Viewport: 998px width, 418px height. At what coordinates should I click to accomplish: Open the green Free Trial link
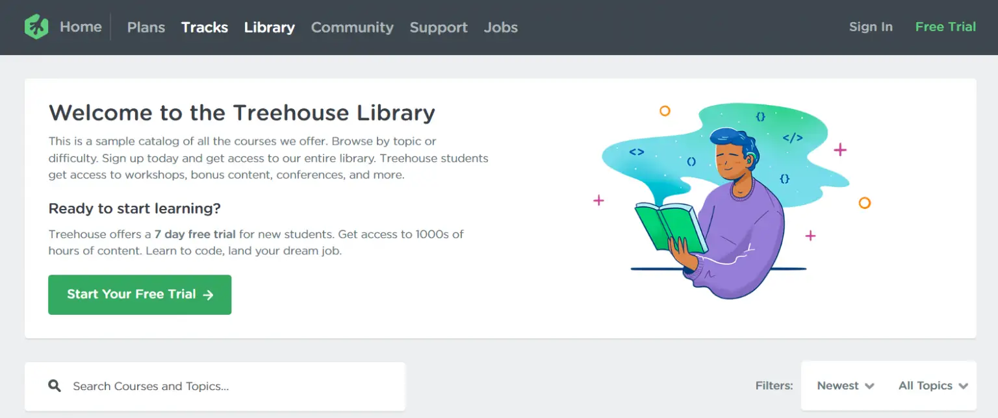(945, 27)
